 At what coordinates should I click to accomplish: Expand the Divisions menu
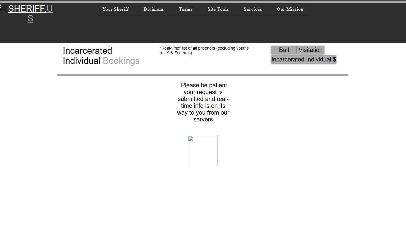click(x=154, y=9)
